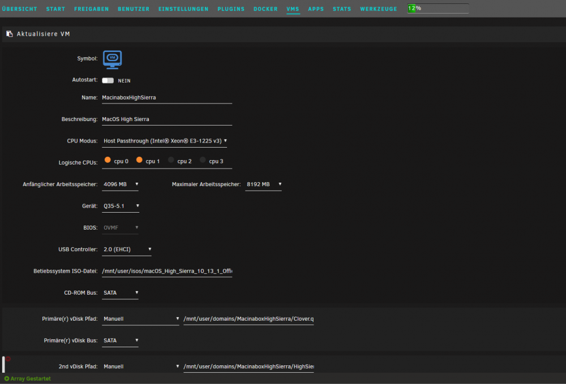The width and height of the screenshot is (566, 384).
Task: Open Maximaler Arbeitsspeicher dropdown
Action: coord(264,184)
